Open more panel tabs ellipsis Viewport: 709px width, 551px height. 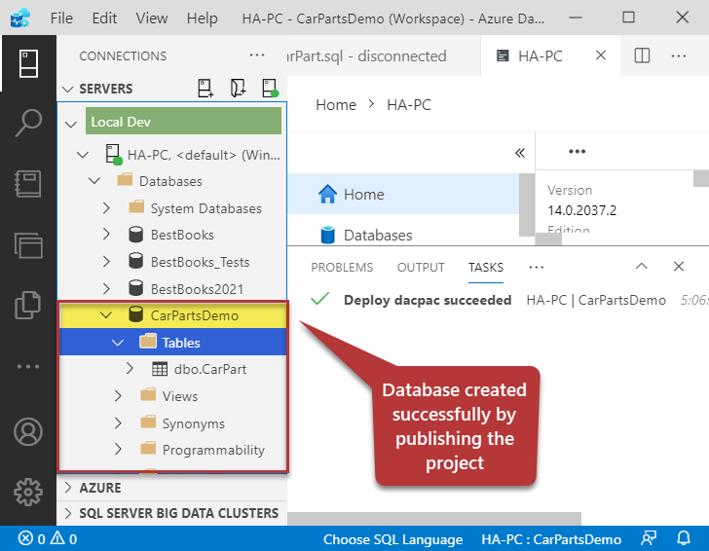point(537,268)
